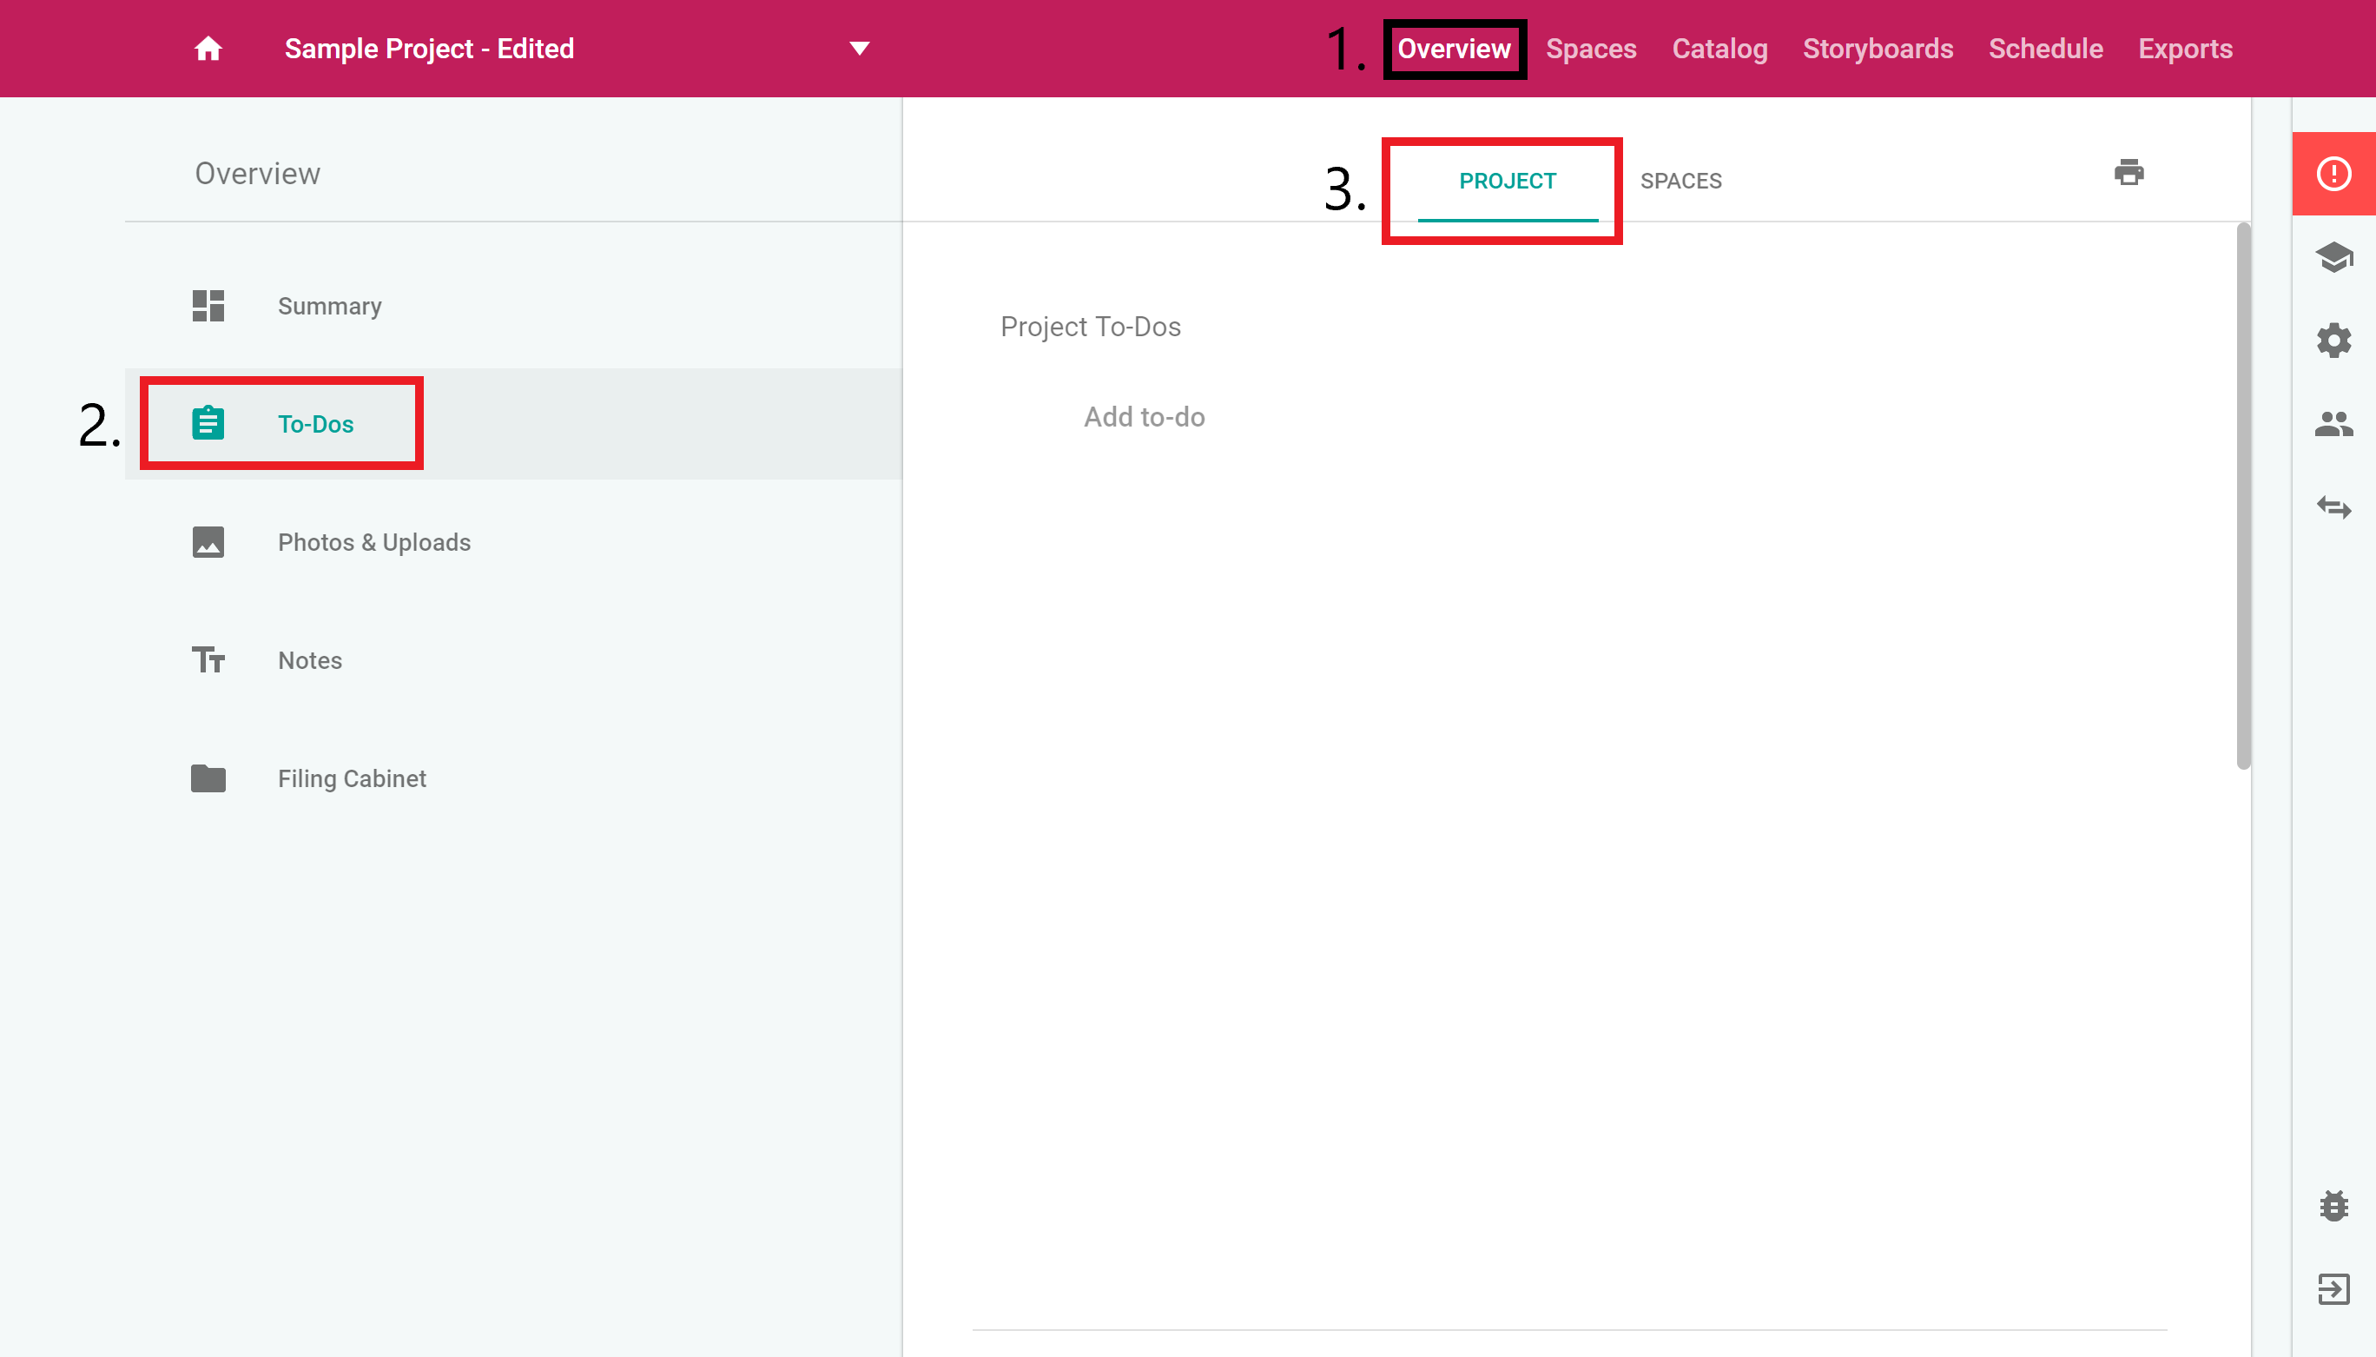Image resolution: width=2376 pixels, height=1357 pixels.
Task: Open the team members people icon
Action: [x=2333, y=424]
